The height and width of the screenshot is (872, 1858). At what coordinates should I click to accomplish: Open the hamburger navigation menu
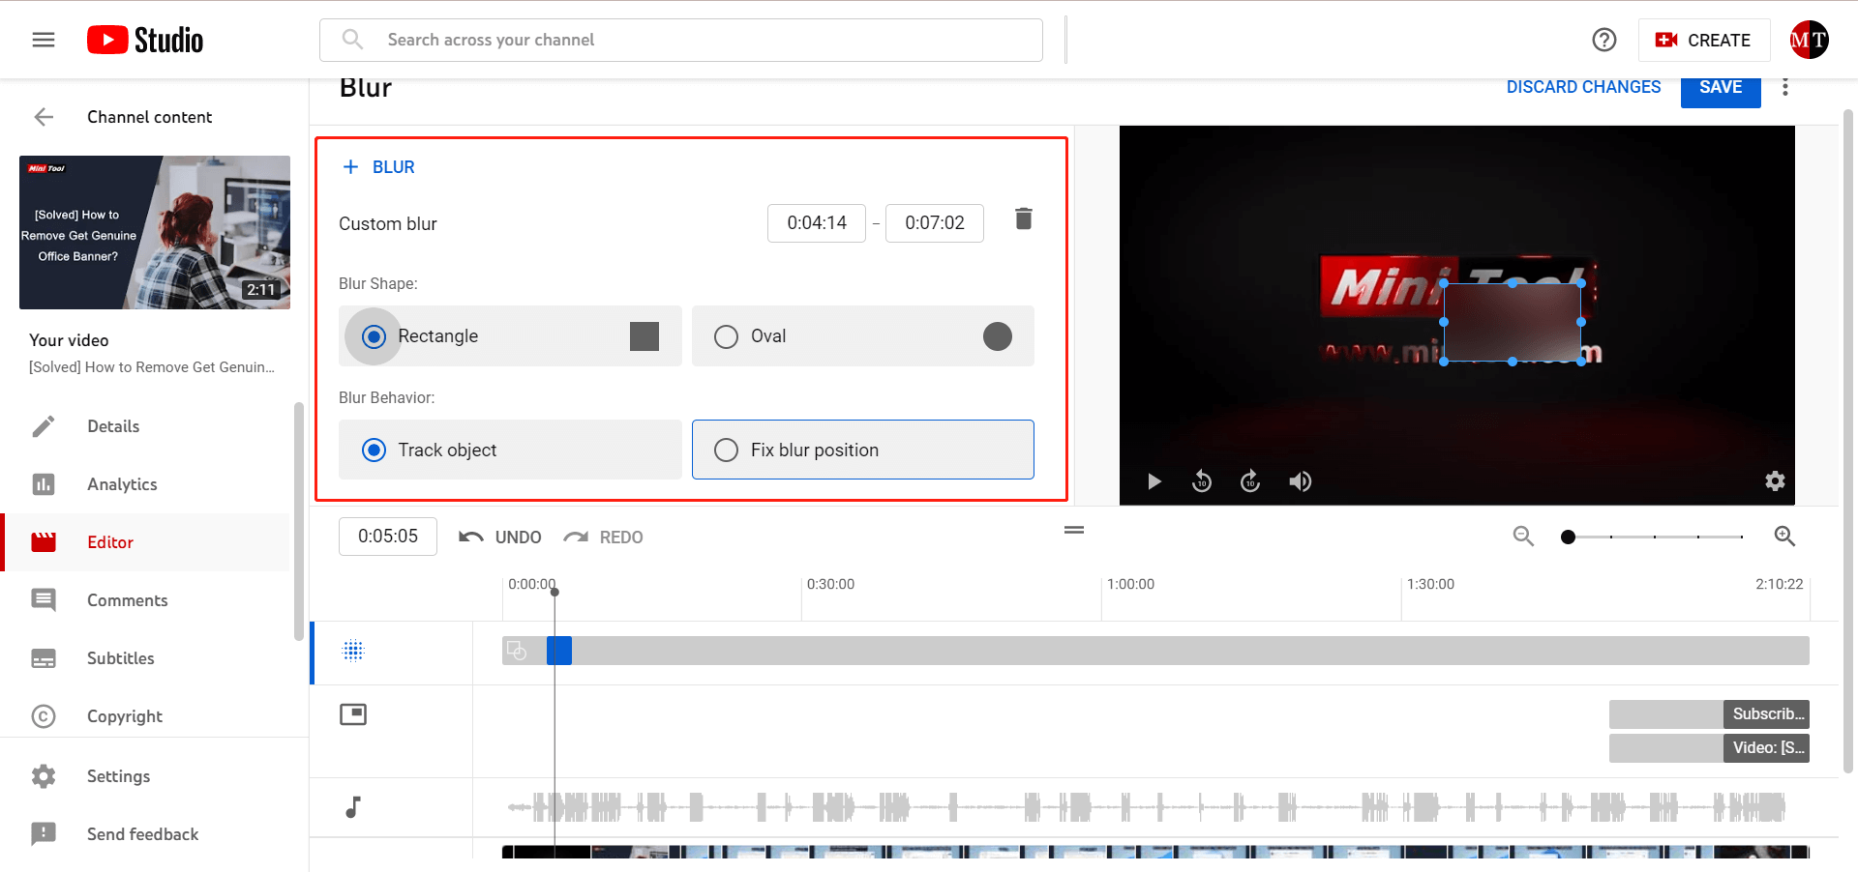(44, 40)
